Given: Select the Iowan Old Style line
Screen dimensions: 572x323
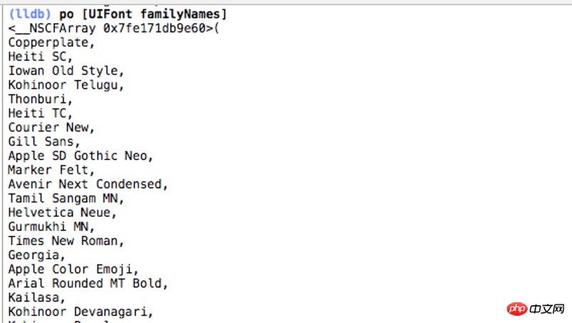Looking at the screenshot, I should [66, 71].
